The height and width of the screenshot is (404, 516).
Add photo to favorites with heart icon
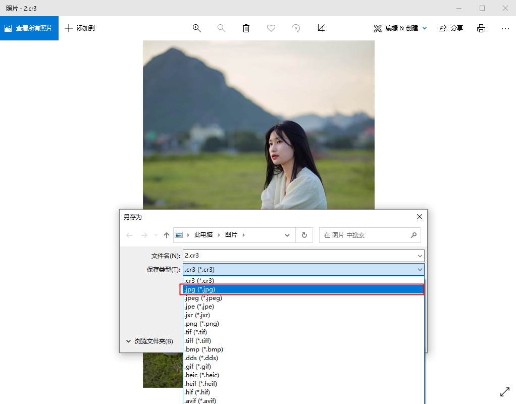(x=271, y=28)
